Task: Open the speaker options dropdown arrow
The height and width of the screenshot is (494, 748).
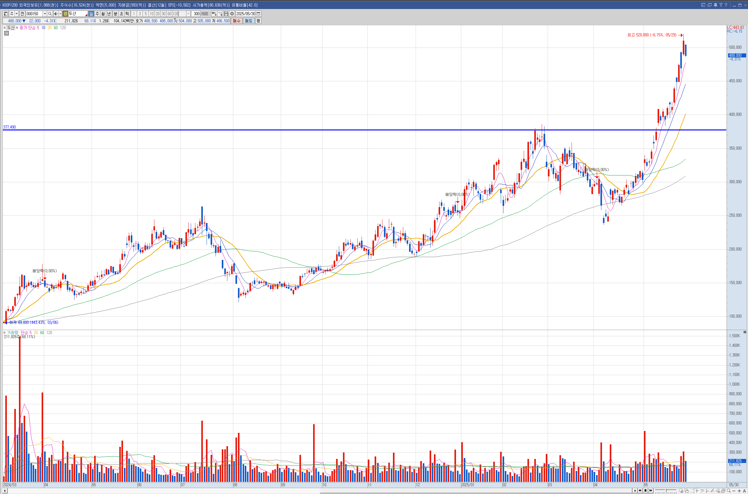Action: tap(60, 14)
